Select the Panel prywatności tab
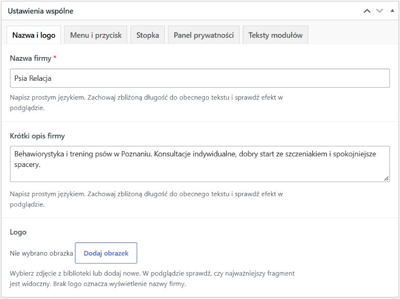This screenshot has height=299, width=400. point(204,35)
